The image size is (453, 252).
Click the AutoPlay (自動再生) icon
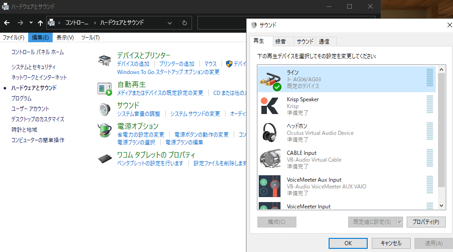coord(104,89)
